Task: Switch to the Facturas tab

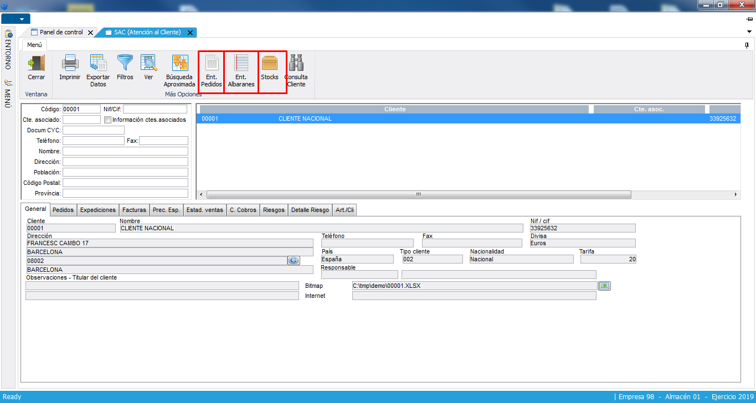Action: [x=134, y=210]
